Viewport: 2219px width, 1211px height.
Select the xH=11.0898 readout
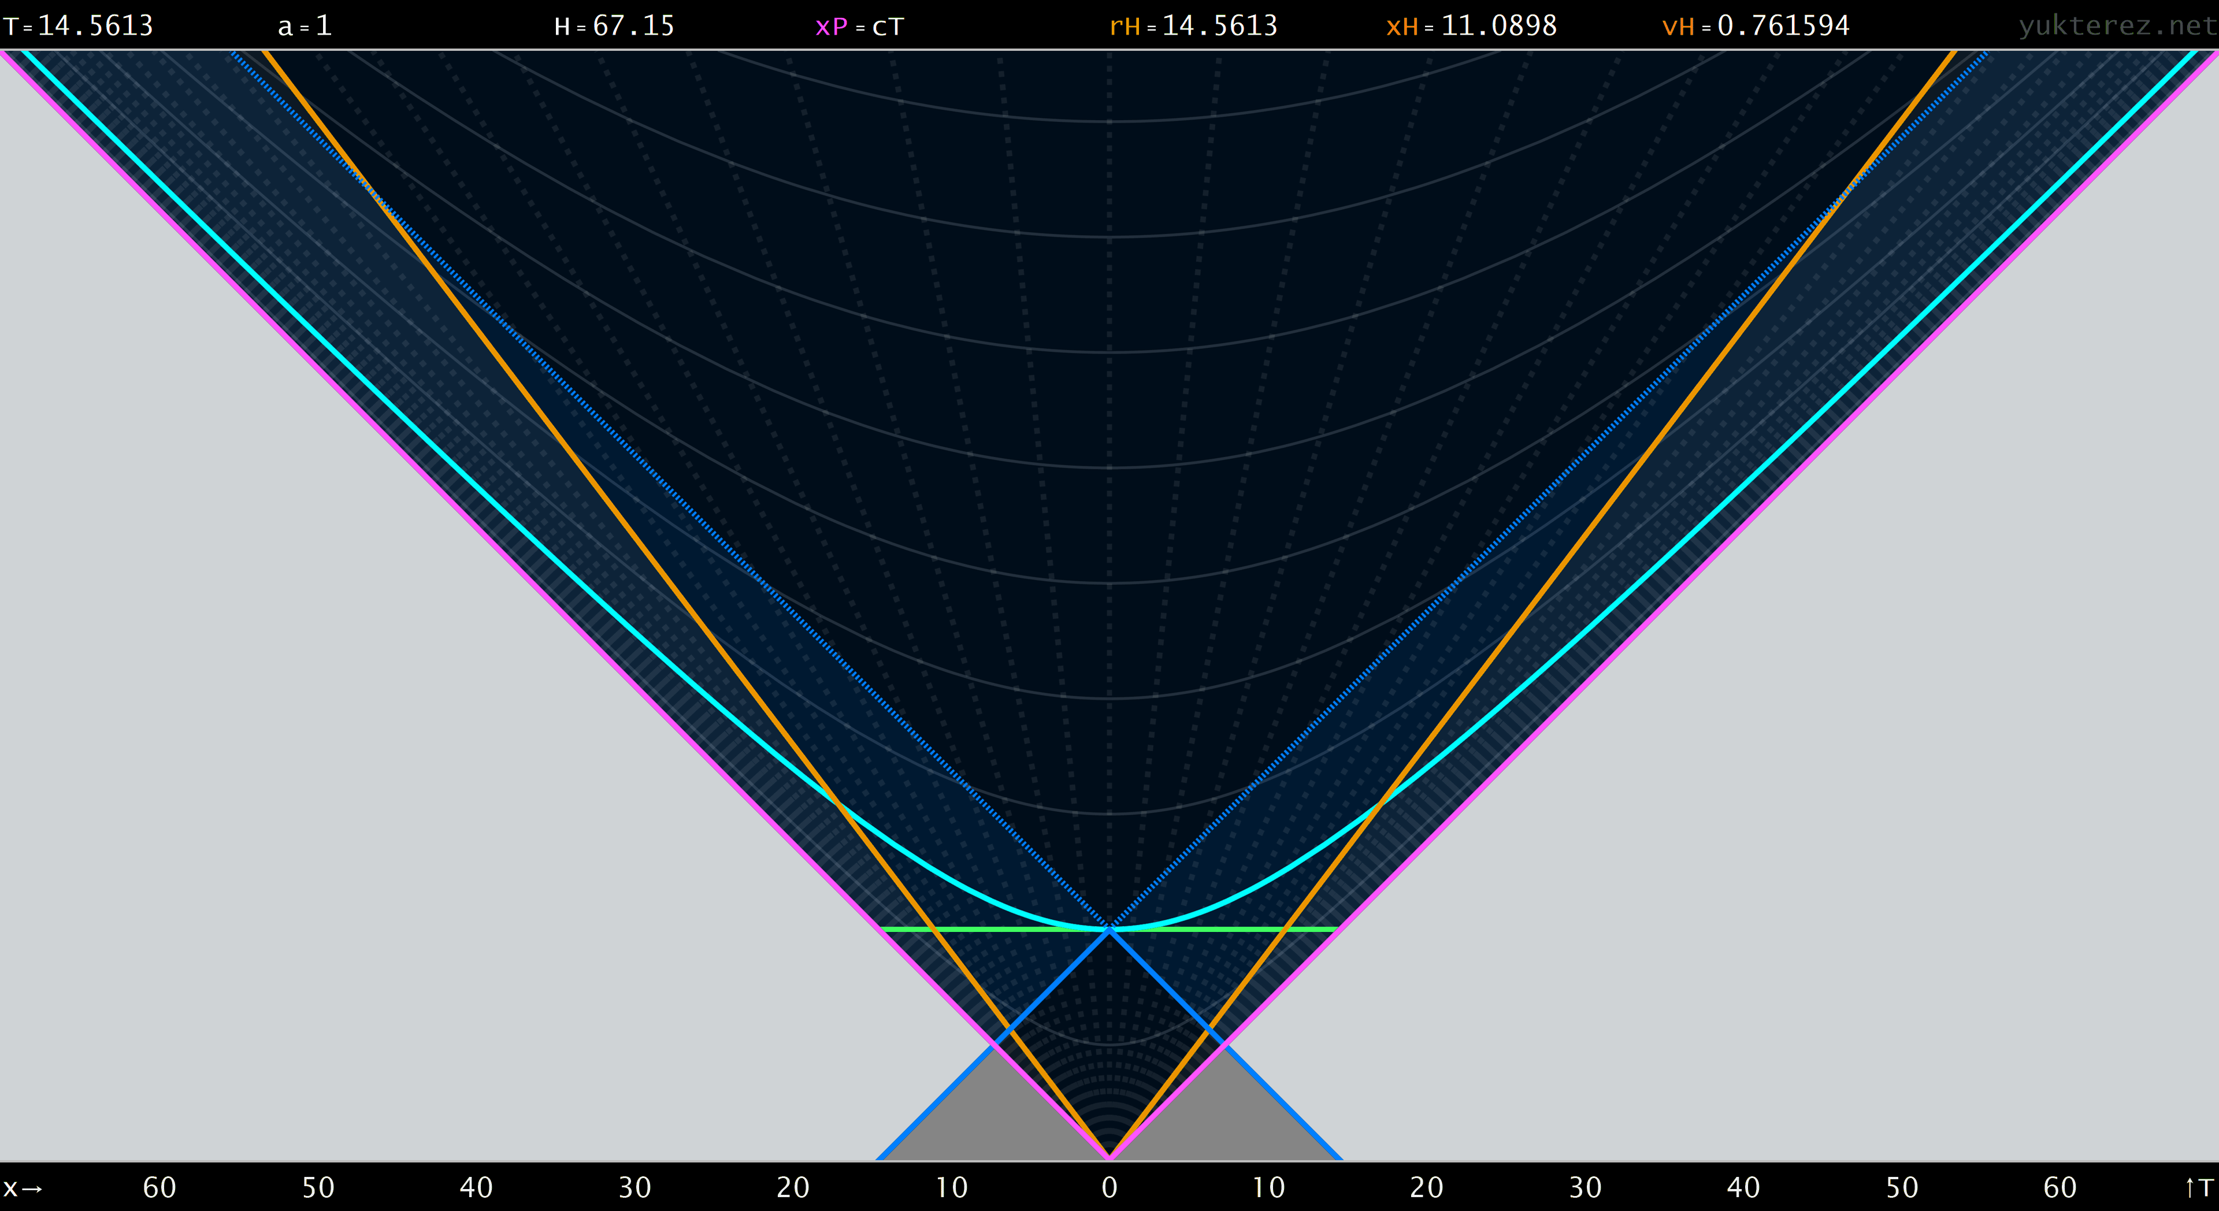(x=1471, y=26)
